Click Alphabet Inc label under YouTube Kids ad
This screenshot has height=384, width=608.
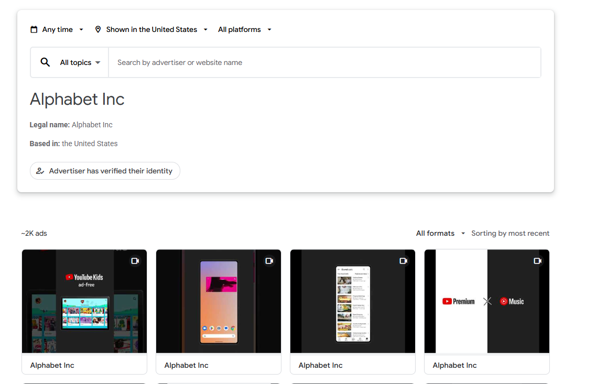click(52, 365)
